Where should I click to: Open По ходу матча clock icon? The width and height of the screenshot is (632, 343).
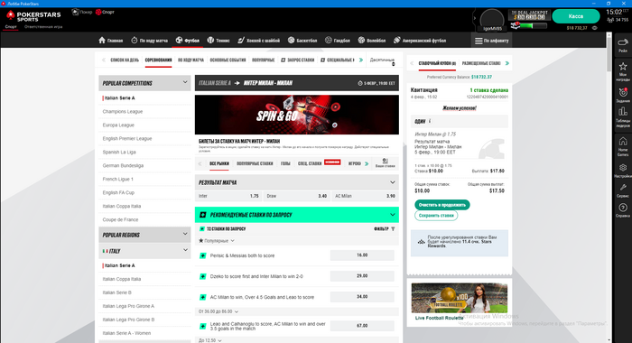pos(135,41)
